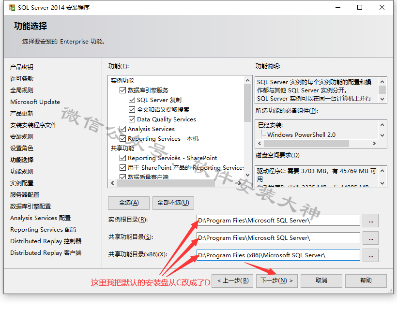
Task: Proceed with 下一步(N) button
Action: [x=277, y=280]
